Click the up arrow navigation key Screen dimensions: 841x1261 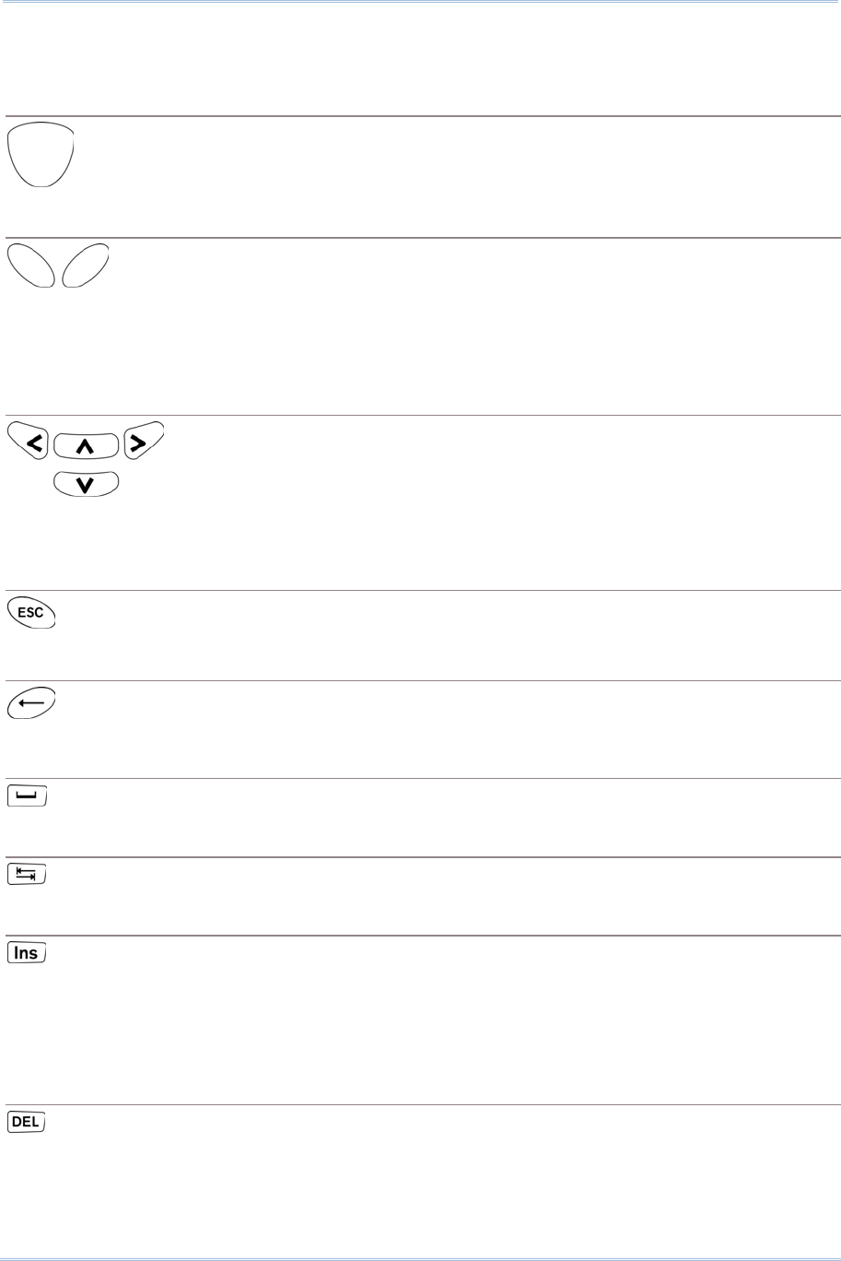pos(87,447)
